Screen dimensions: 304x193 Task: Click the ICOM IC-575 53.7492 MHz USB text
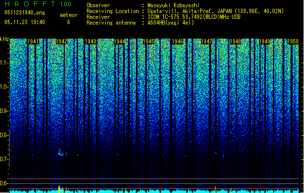click(x=194, y=17)
